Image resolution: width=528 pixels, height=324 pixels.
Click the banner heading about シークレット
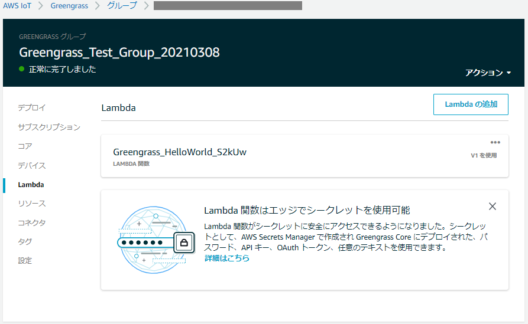(307, 210)
